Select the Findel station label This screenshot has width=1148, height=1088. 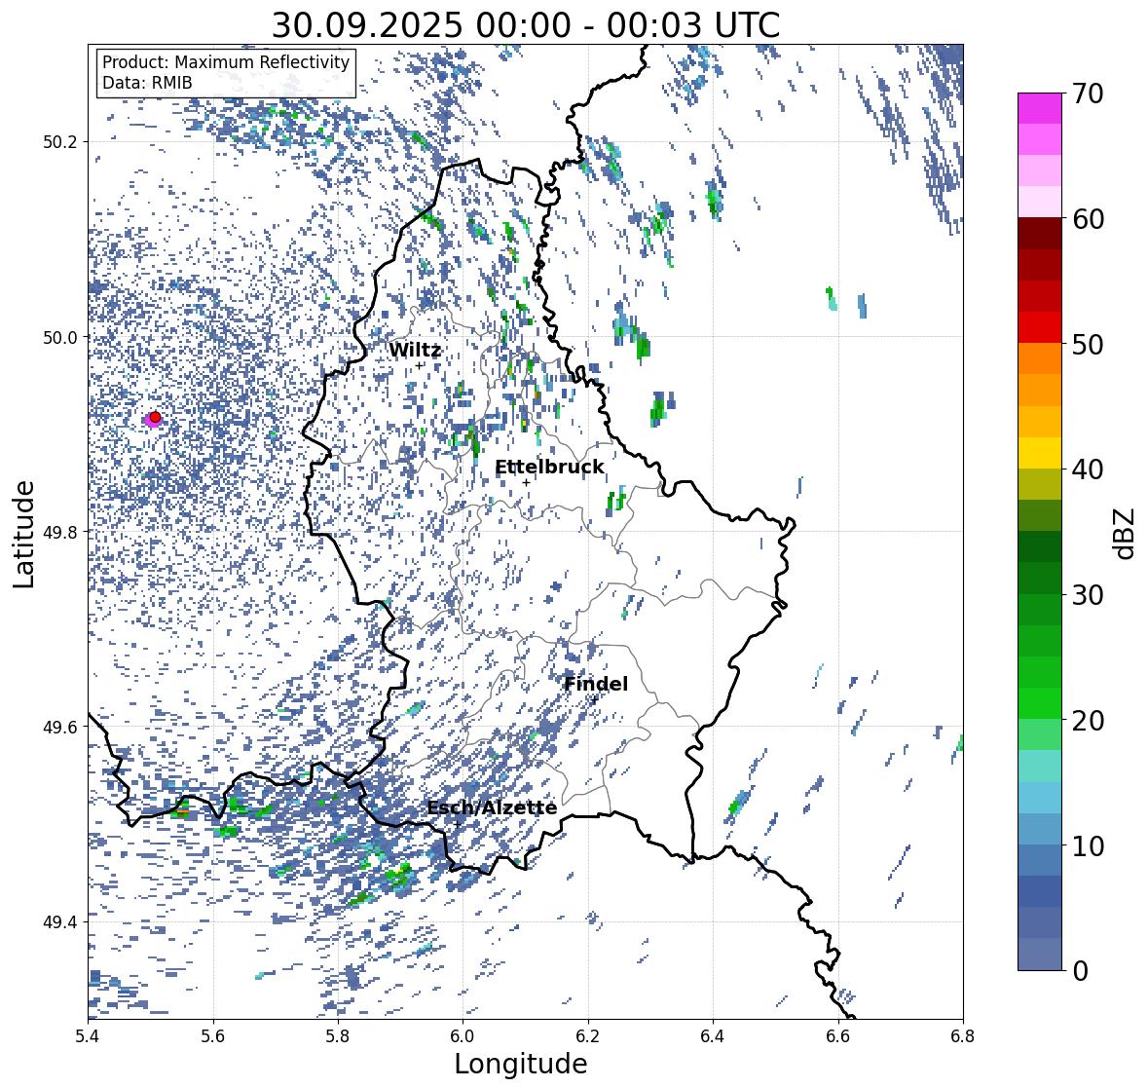(x=596, y=684)
